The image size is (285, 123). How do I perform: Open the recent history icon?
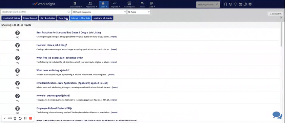[x=230, y=4]
